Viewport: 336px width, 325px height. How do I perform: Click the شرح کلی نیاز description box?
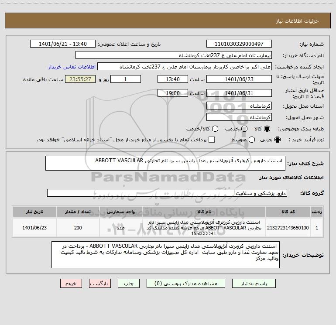165,163
